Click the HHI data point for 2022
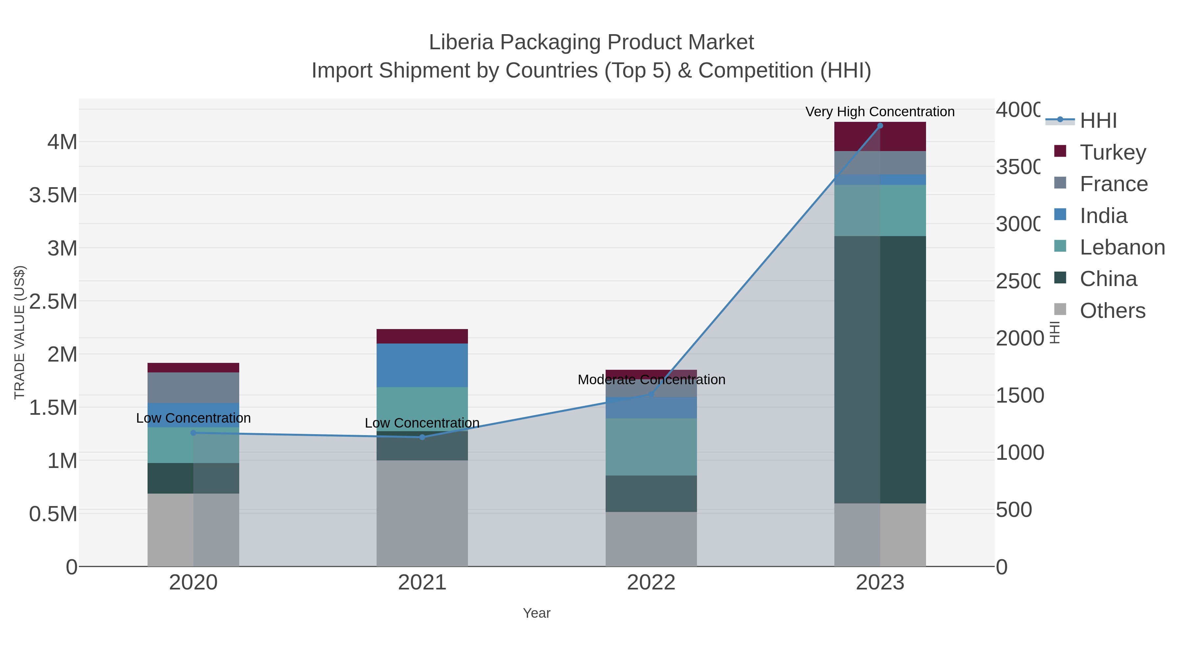 point(651,394)
